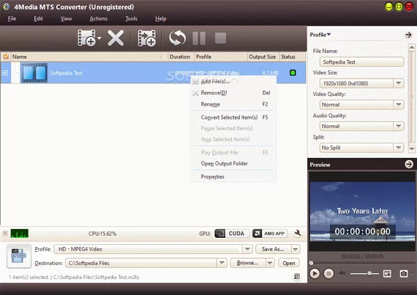Open the Video Size dropdown
This screenshot has height=295, width=417.
tap(398, 83)
